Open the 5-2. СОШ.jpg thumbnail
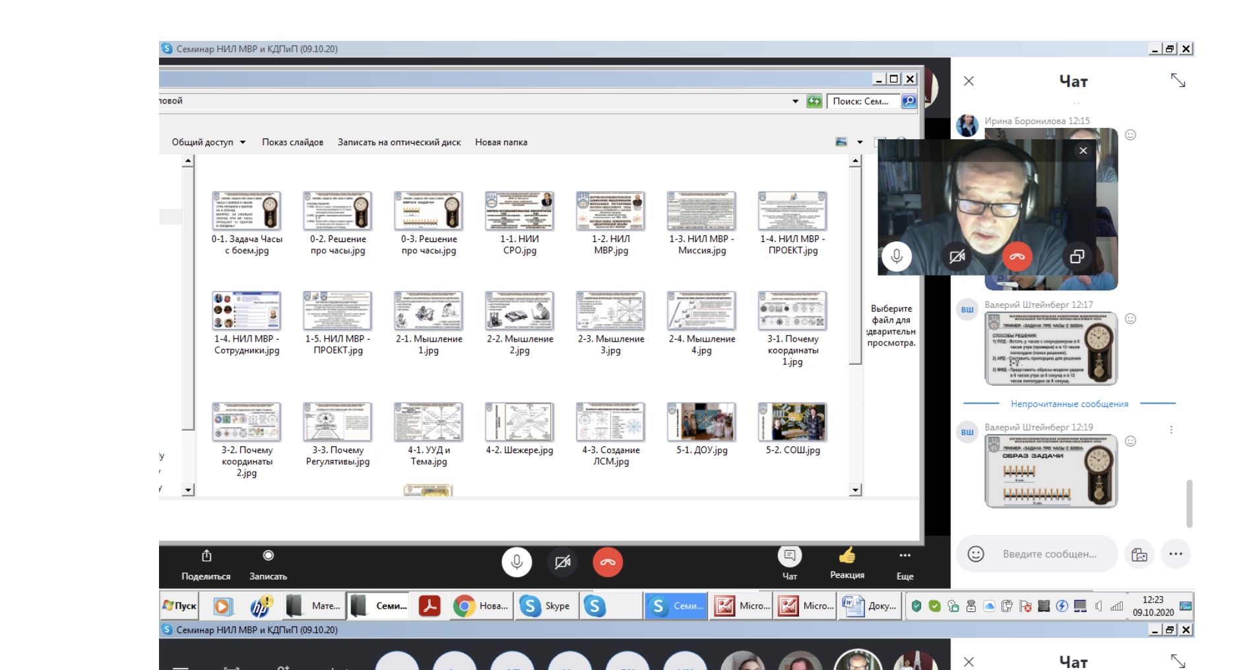Screen dimensions: 1243x670 pyautogui.click(x=792, y=422)
